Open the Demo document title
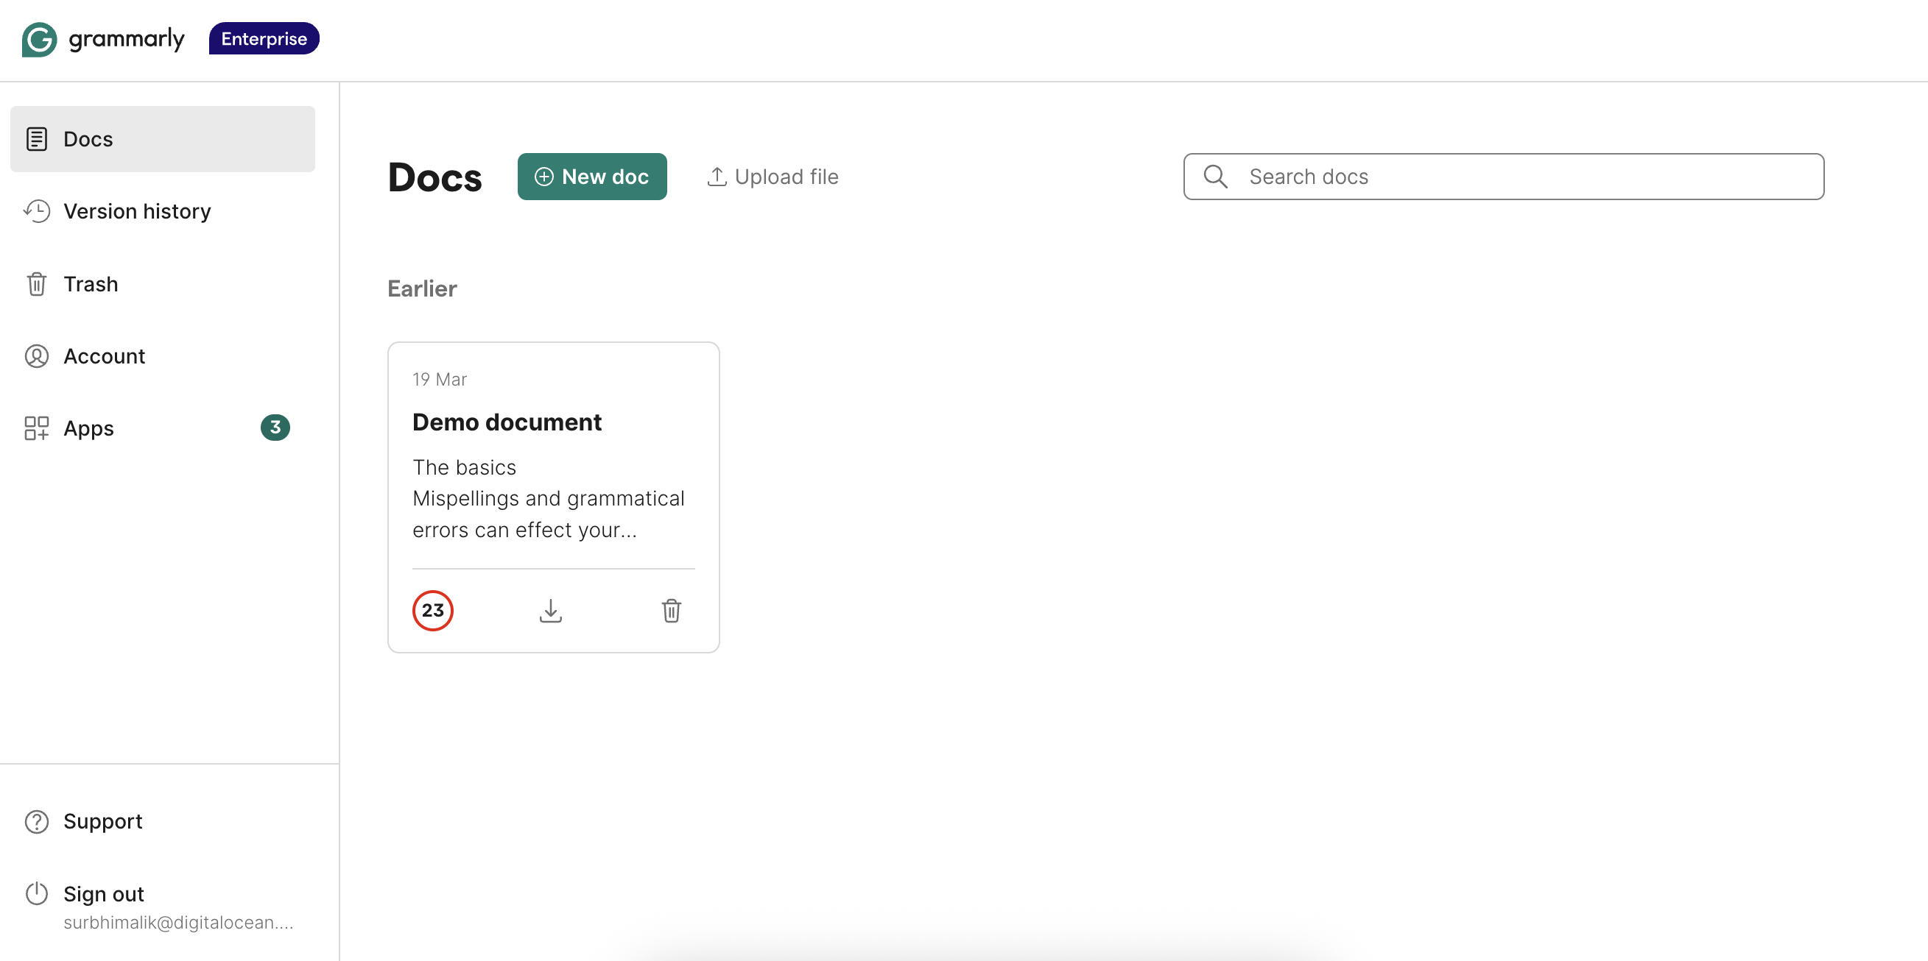The image size is (1928, 961). click(x=507, y=422)
